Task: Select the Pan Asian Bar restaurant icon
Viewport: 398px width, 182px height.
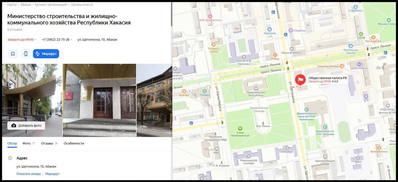Action: (x=373, y=37)
